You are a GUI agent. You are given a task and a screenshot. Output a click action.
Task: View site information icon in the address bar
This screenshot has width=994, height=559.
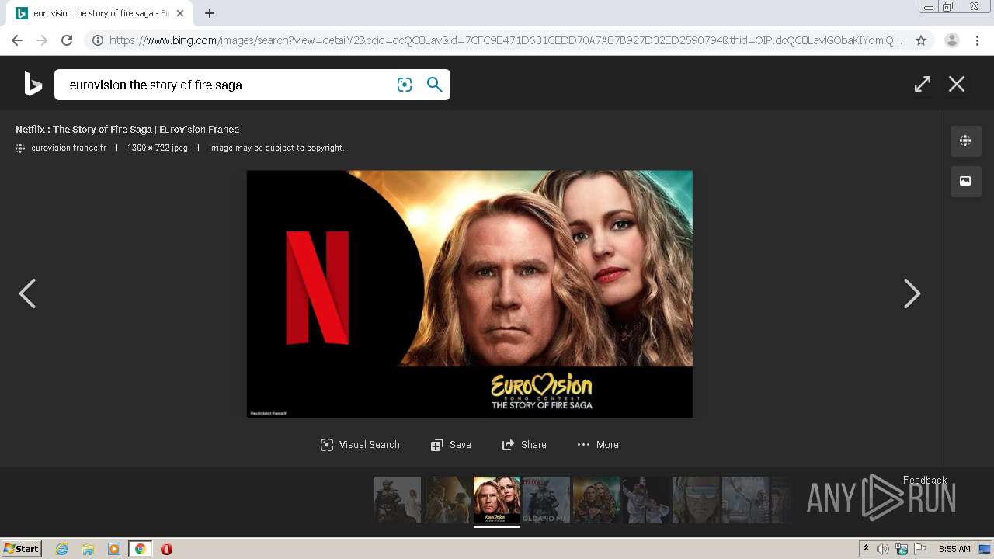click(x=98, y=40)
